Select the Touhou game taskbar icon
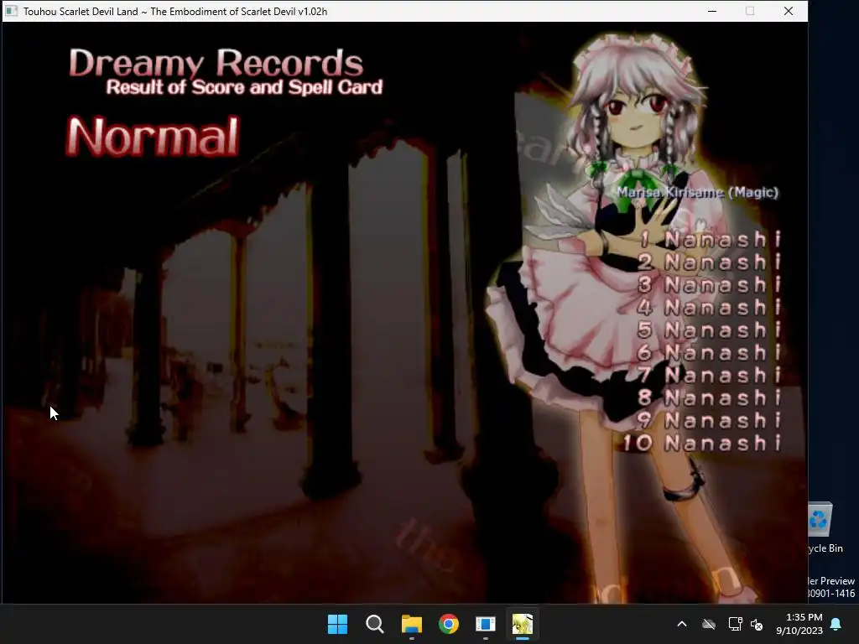The width and height of the screenshot is (859, 644). (522, 624)
